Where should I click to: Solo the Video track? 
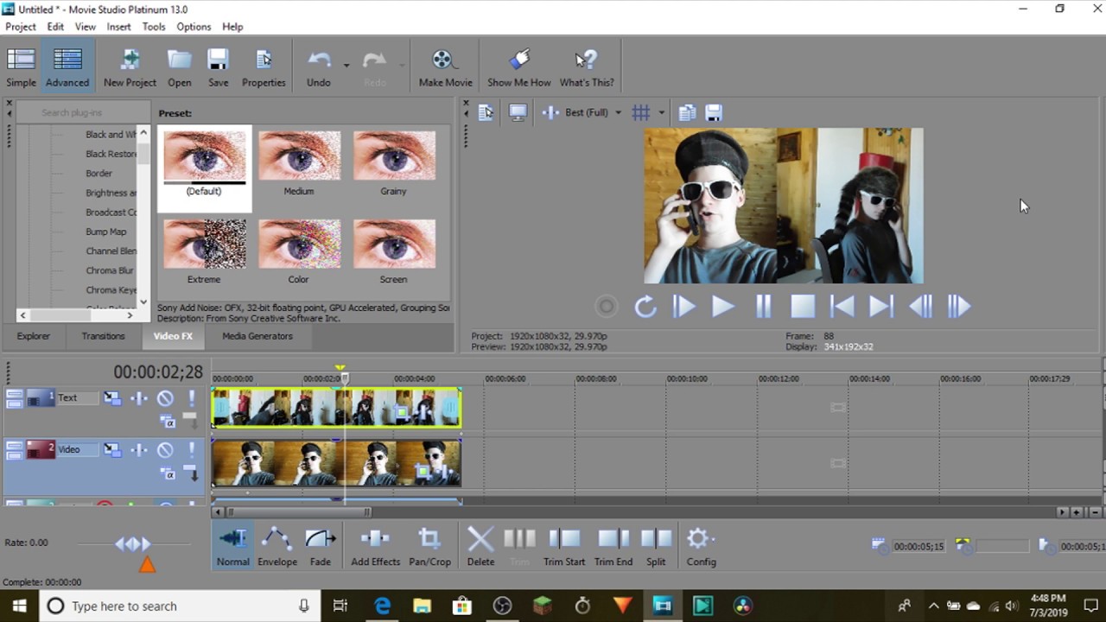coord(191,449)
